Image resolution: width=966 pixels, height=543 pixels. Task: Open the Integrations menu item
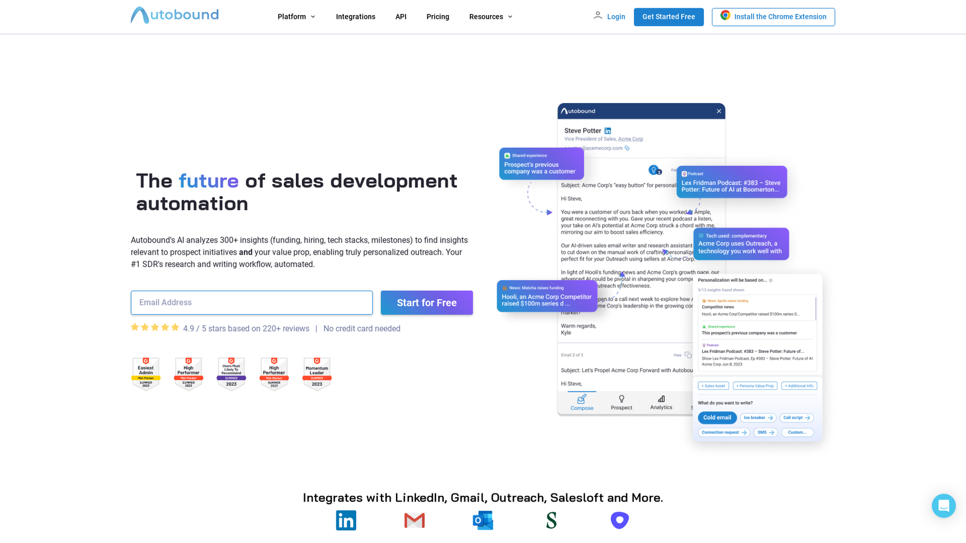[x=356, y=17]
